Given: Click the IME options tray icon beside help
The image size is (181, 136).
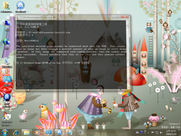Looking at the screenshot, I should point(145,132).
